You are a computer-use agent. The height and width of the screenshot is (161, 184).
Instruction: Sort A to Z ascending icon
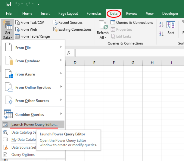tap(161, 25)
